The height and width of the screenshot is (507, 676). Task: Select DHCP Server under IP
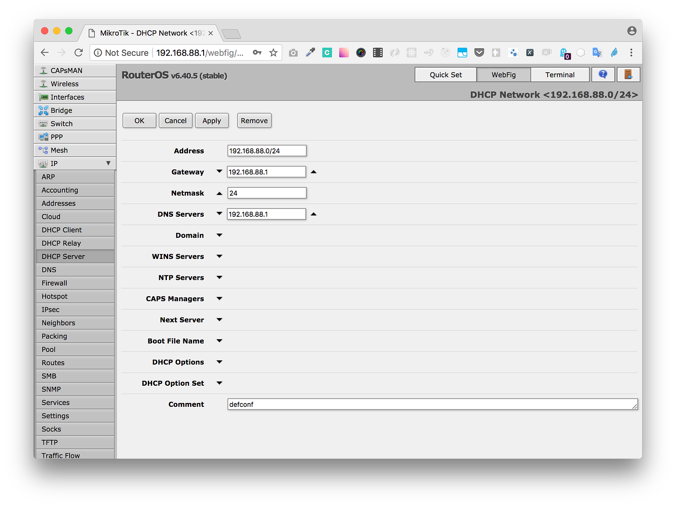coord(75,256)
